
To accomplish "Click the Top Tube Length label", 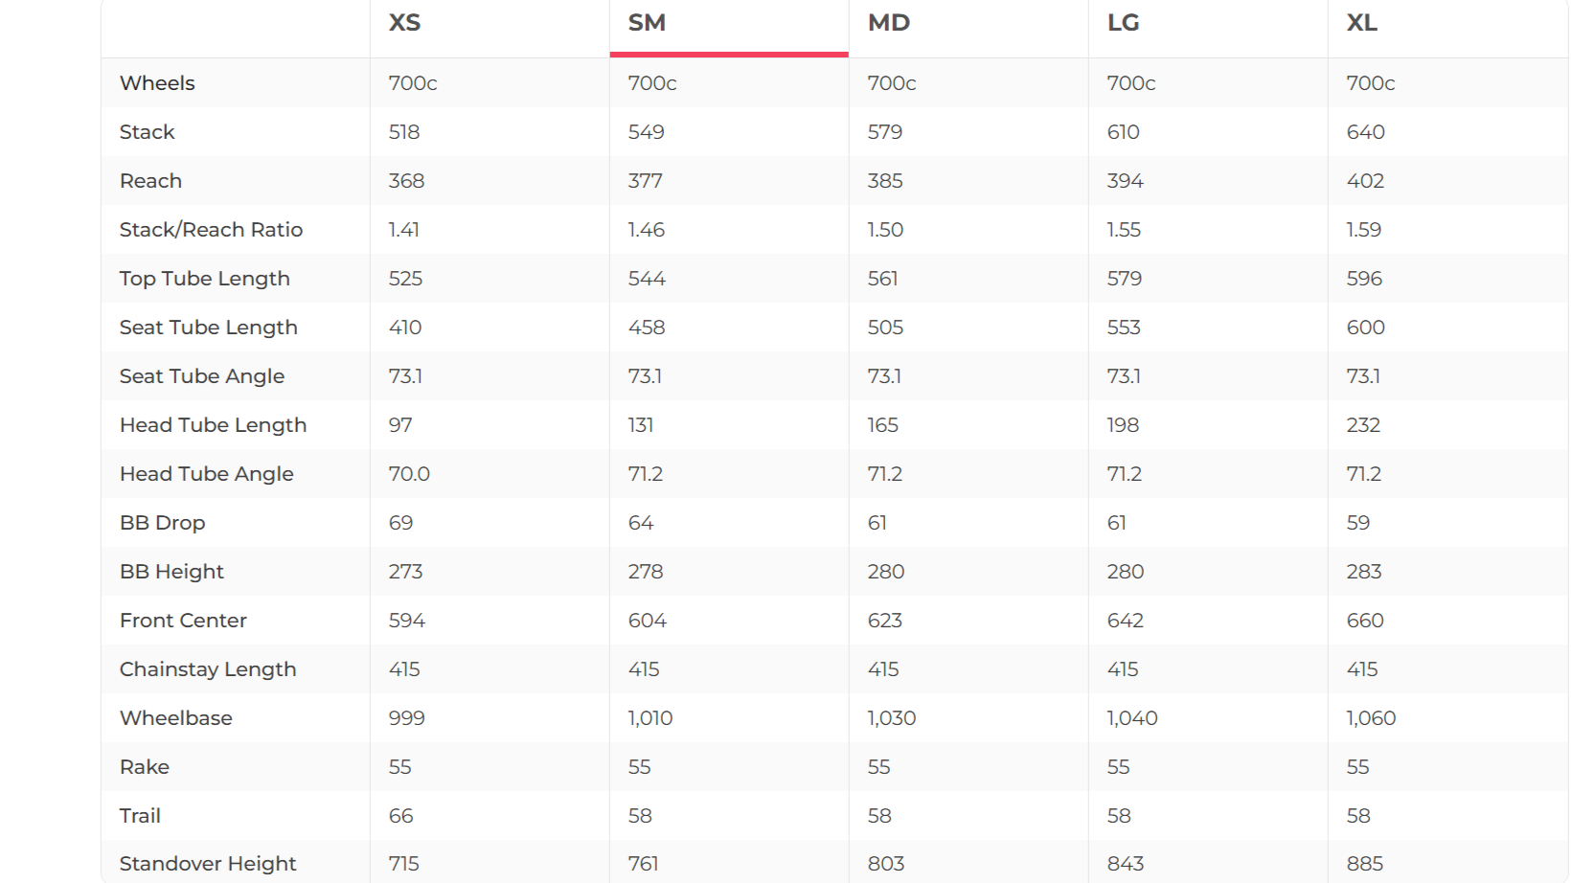I will point(204,279).
